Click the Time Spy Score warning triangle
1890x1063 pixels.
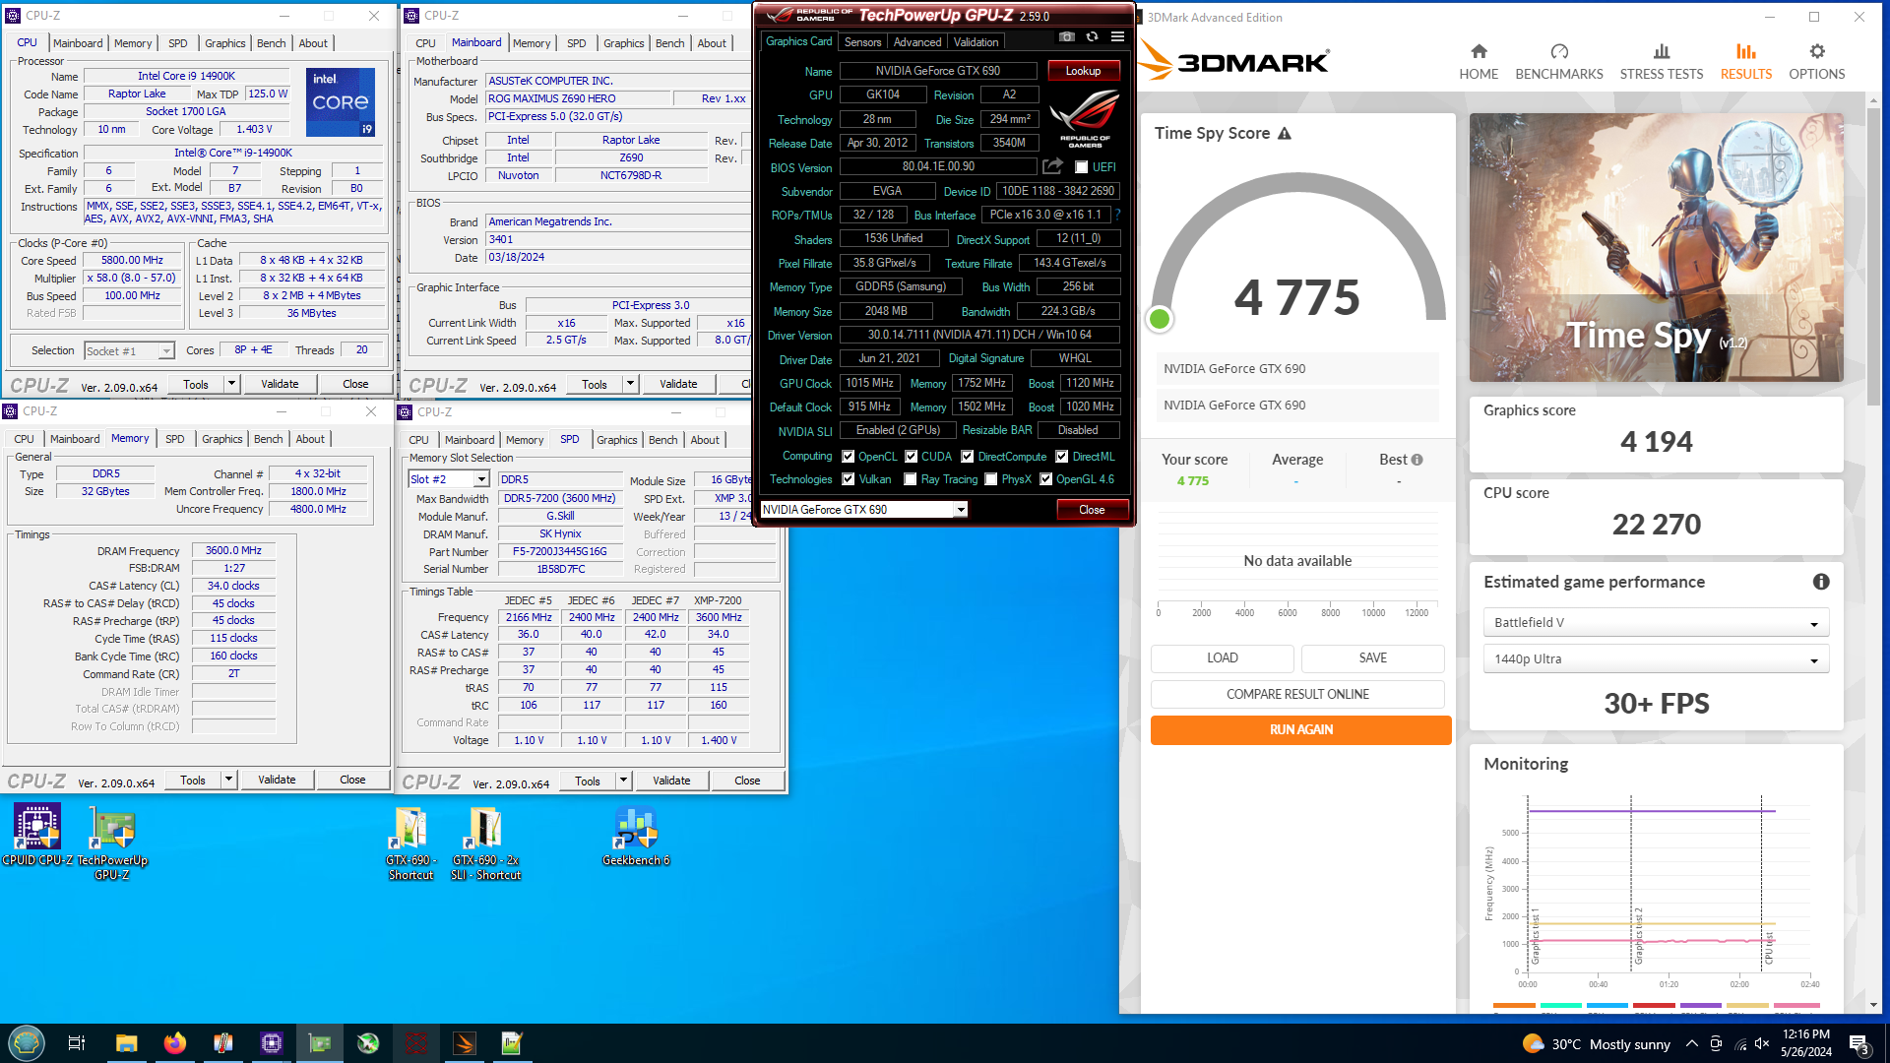click(1284, 134)
